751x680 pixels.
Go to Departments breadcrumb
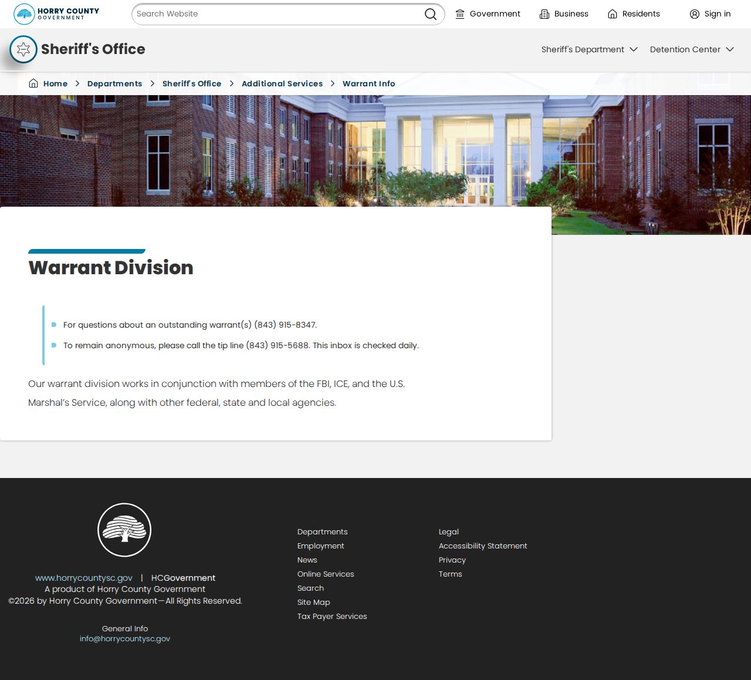point(114,83)
